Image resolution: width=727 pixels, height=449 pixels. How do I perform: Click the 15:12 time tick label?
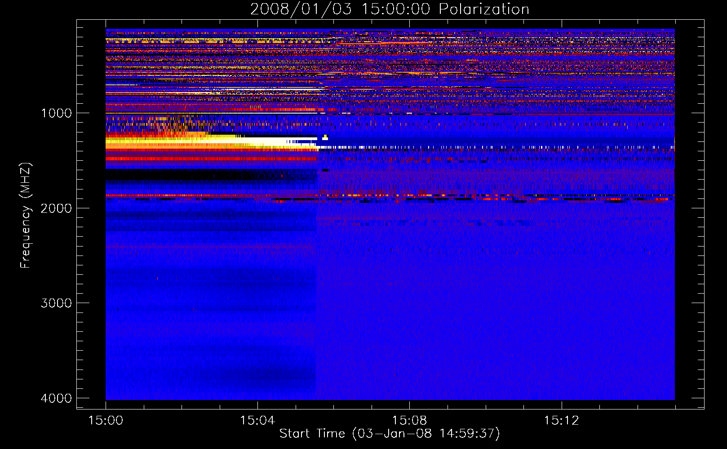(x=561, y=421)
